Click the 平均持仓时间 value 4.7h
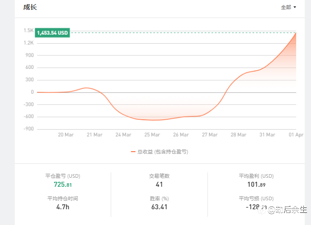 tap(63, 207)
